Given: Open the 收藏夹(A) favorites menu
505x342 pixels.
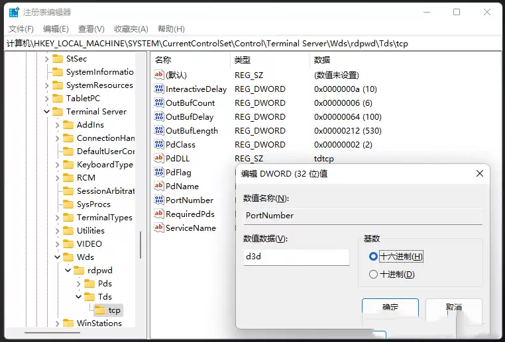Looking at the screenshot, I should tap(131, 29).
